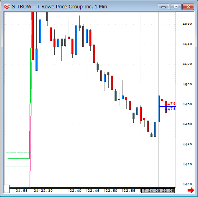Viewport: 198px width, 197px height.
Task: Click the 4500 price scale label
Action: coord(187,84)
